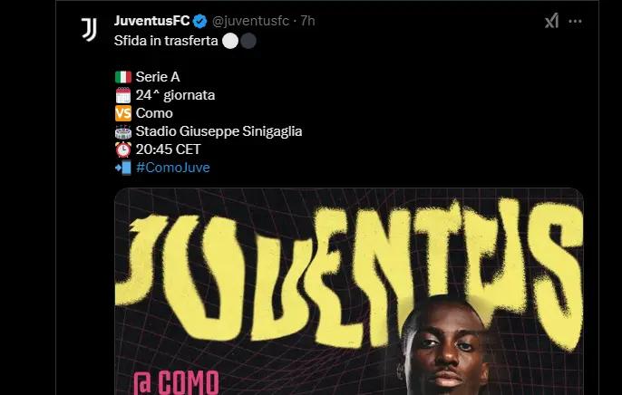Click the pink @ COMO text in poster
This screenshot has width=622, height=395.
click(x=176, y=382)
